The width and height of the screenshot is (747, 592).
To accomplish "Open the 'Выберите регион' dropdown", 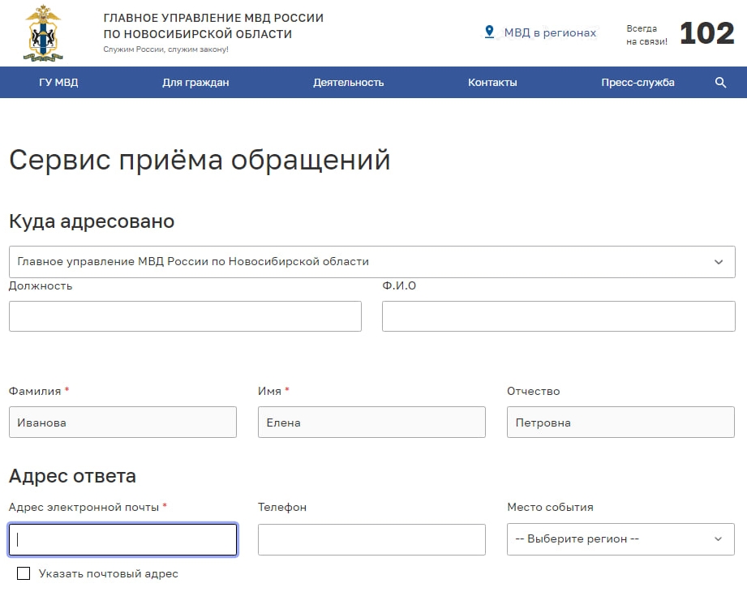I will (x=620, y=539).
